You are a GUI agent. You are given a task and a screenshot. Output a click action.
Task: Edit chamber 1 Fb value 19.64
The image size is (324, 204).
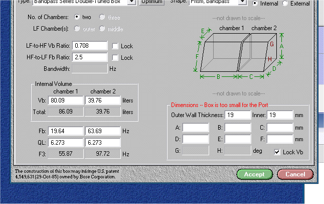(x=66, y=131)
